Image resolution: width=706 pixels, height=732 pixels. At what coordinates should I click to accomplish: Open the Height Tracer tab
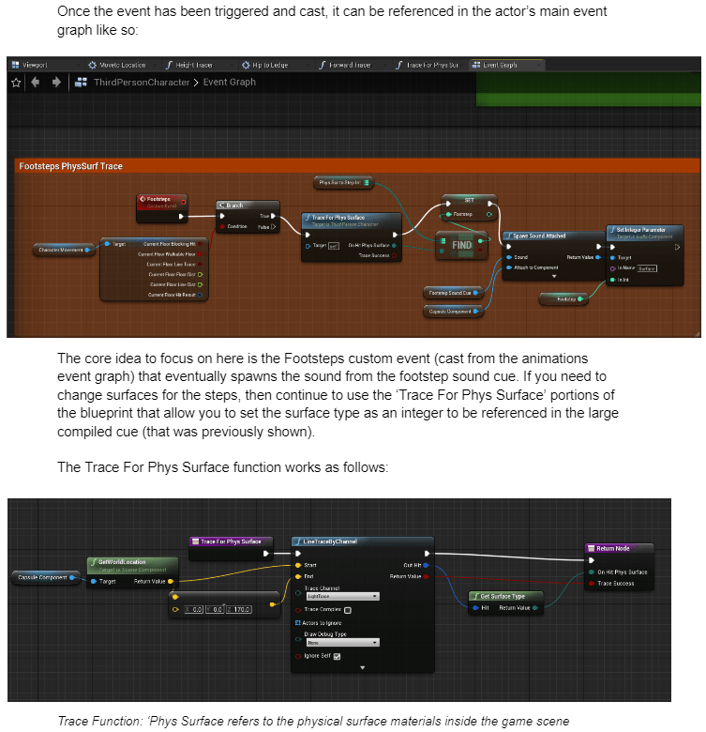click(x=191, y=65)
